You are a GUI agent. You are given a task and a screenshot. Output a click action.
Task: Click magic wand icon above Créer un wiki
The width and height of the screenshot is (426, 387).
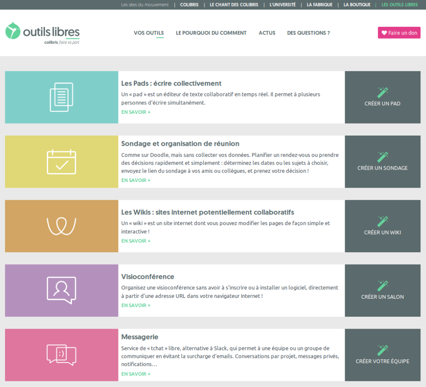383,222
